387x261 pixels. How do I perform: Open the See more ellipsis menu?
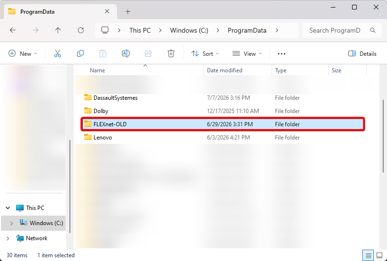click(282, 54)
